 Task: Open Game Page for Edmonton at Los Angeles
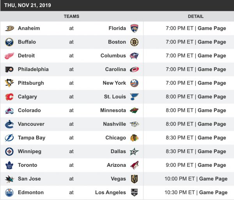pyautogui.click(x=213, y=192)
